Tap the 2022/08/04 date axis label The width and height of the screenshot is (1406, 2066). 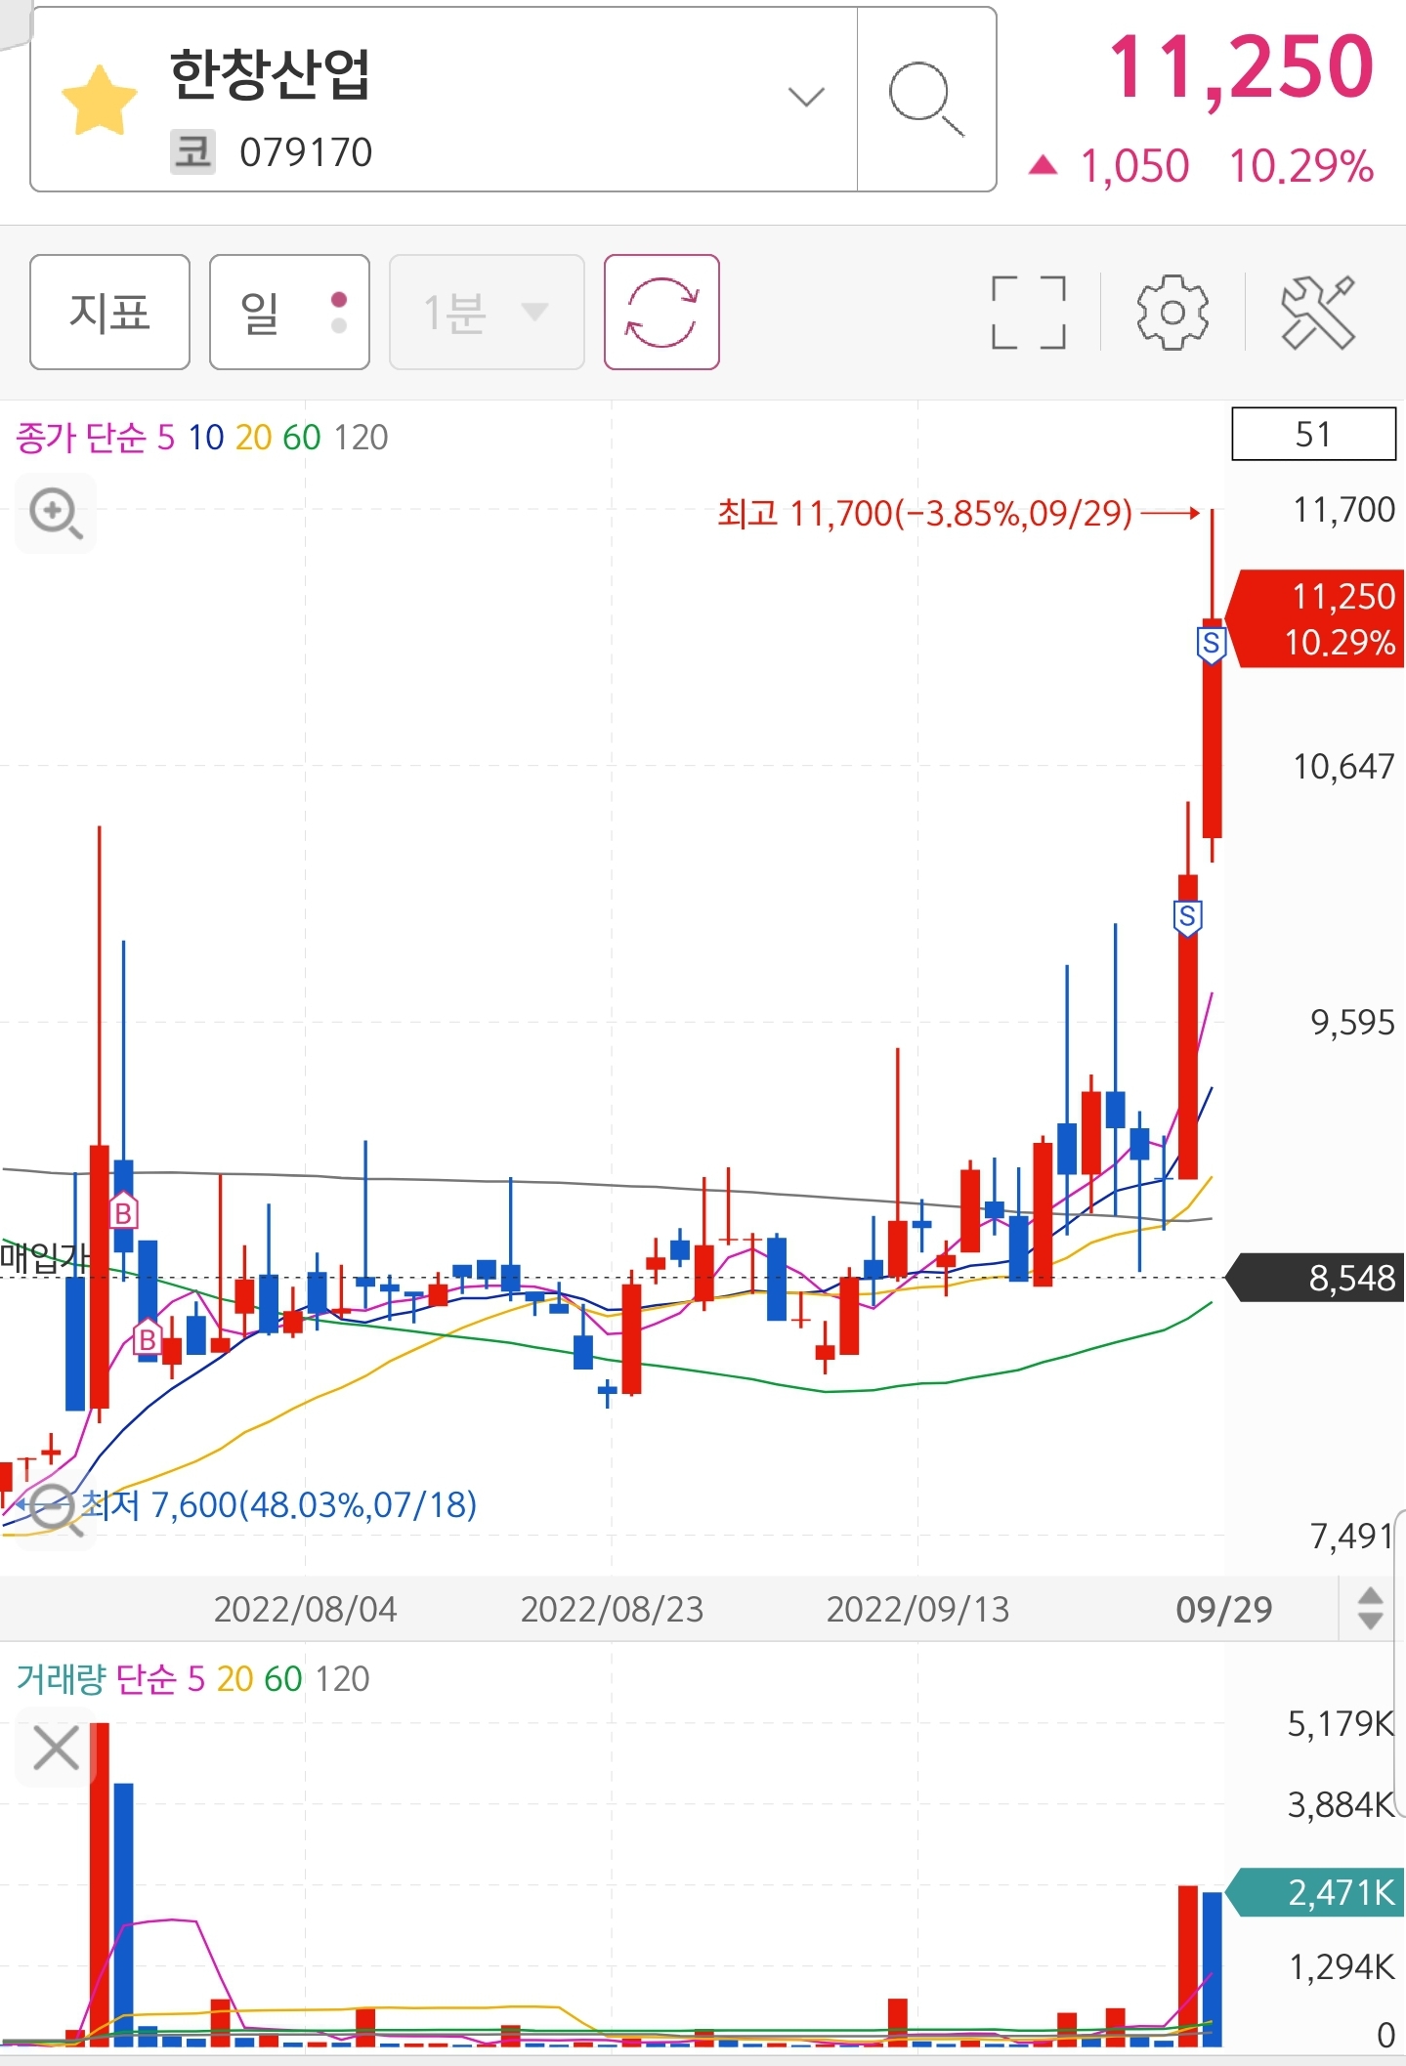click(305, 1609)
